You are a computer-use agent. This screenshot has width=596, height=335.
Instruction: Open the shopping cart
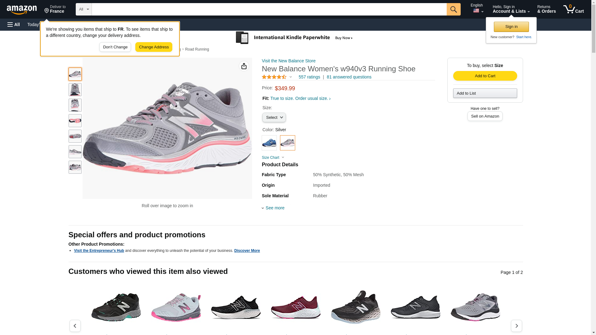point(573,9)
